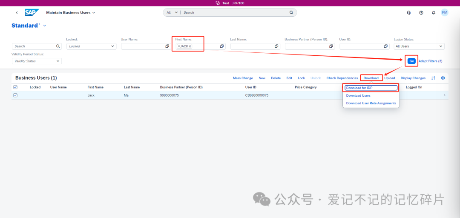This screenshot has width=460, height=218.
Task: Open the All search scope dropdown
Action: pyautogui.click(x=172, y=13)
